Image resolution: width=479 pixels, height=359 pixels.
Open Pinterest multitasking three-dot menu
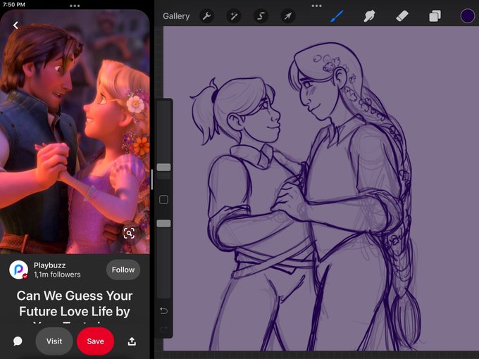[x=75, y=6]
